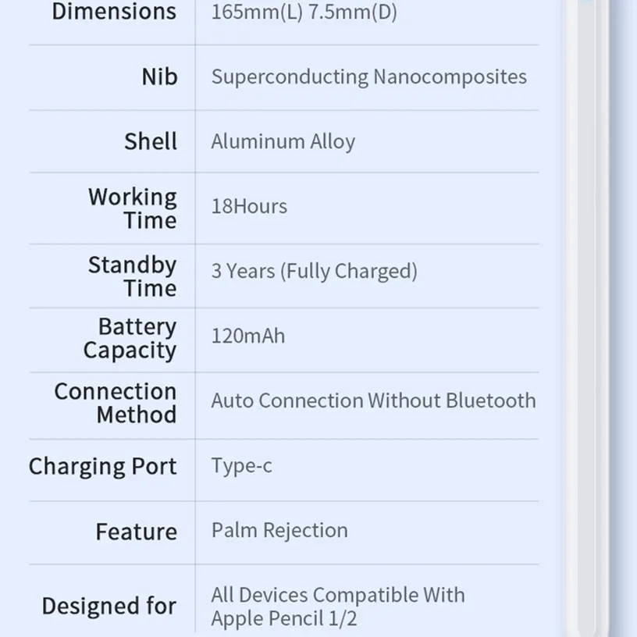Select the 18Hours value
Screen dimensions: 637x637
(x=249, y=206)
